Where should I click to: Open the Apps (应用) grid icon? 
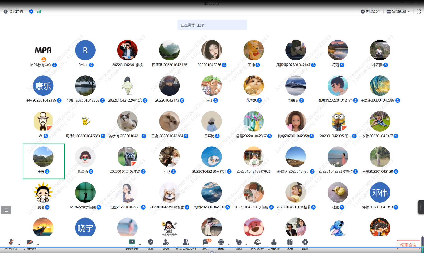coord(290,242)
